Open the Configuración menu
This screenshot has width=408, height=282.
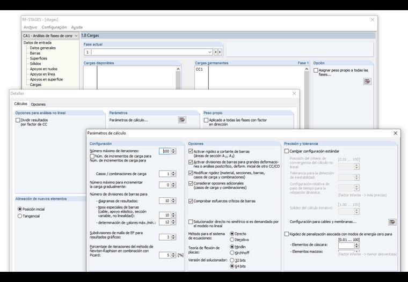54,27
